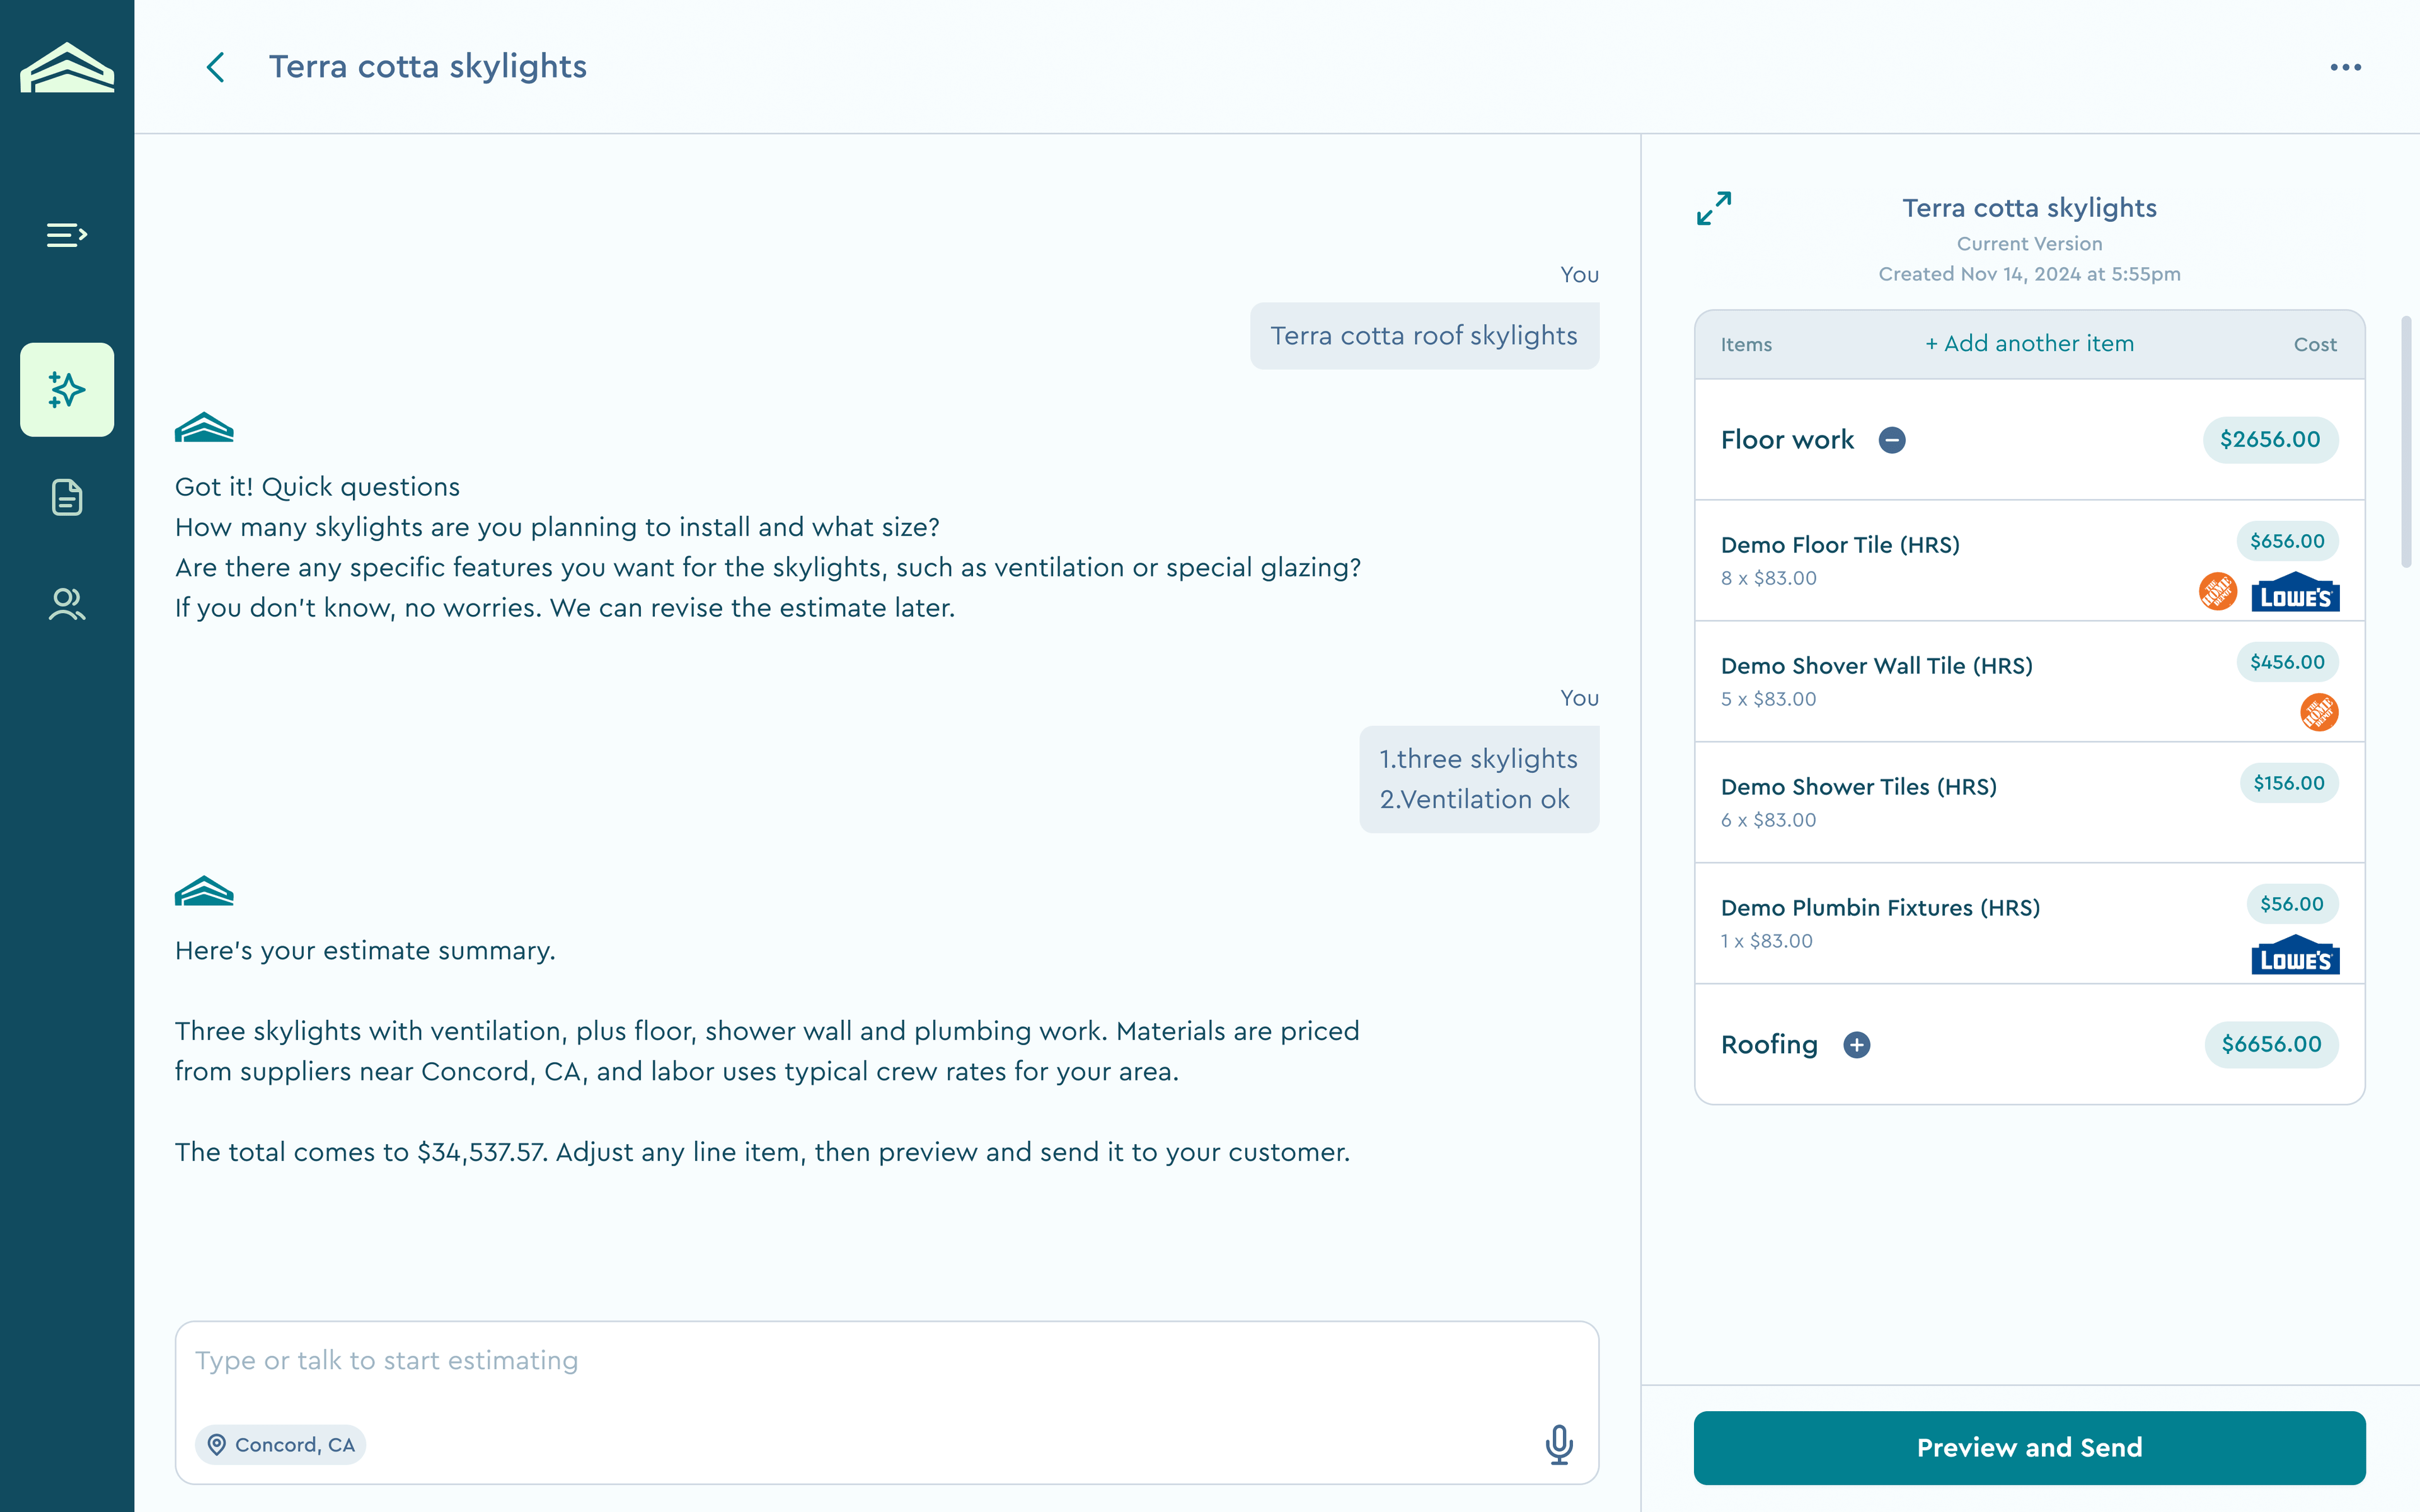Expand the Roofing section
Image resolution: width=2420 pixels, height=1512 pixels.
point(1857,1045)
